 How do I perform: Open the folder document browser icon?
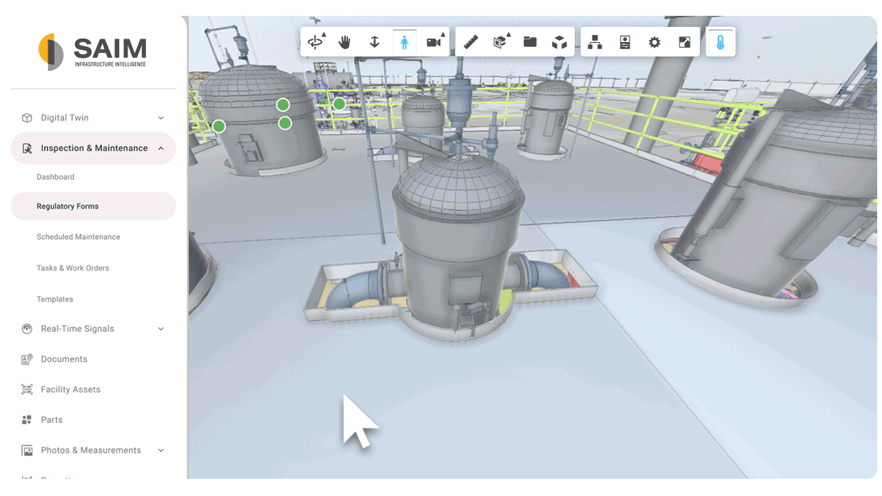click(x=530, y=42)
